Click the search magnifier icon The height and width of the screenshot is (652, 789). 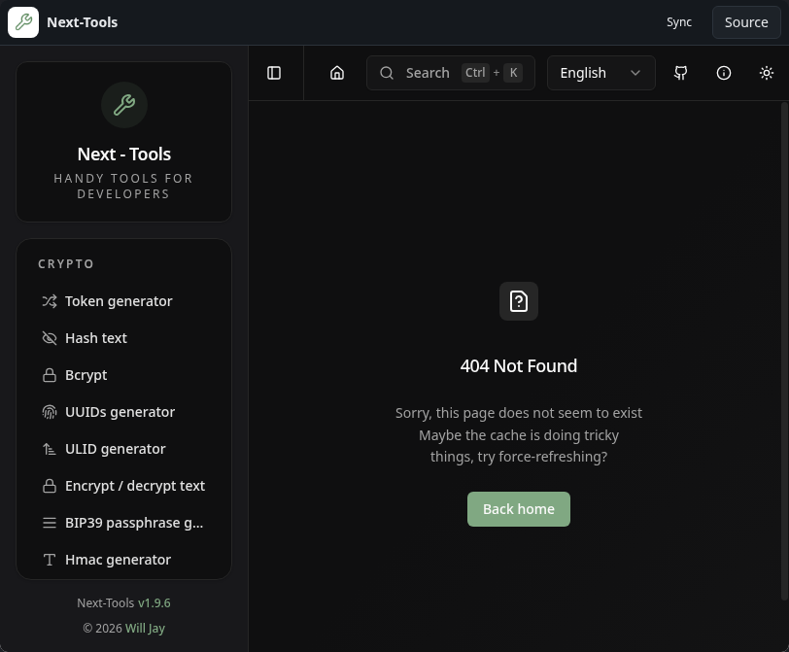387,73
